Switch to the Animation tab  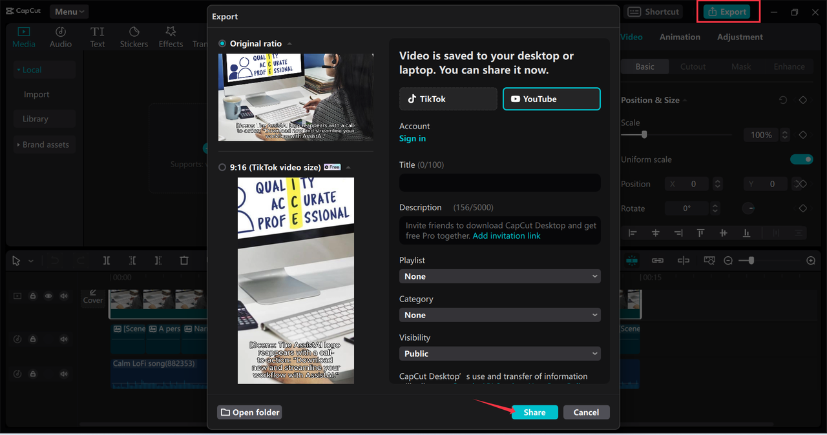coord(680,37)
